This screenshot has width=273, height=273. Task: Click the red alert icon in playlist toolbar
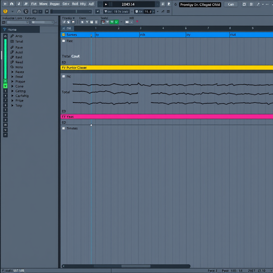click(137, 21)
